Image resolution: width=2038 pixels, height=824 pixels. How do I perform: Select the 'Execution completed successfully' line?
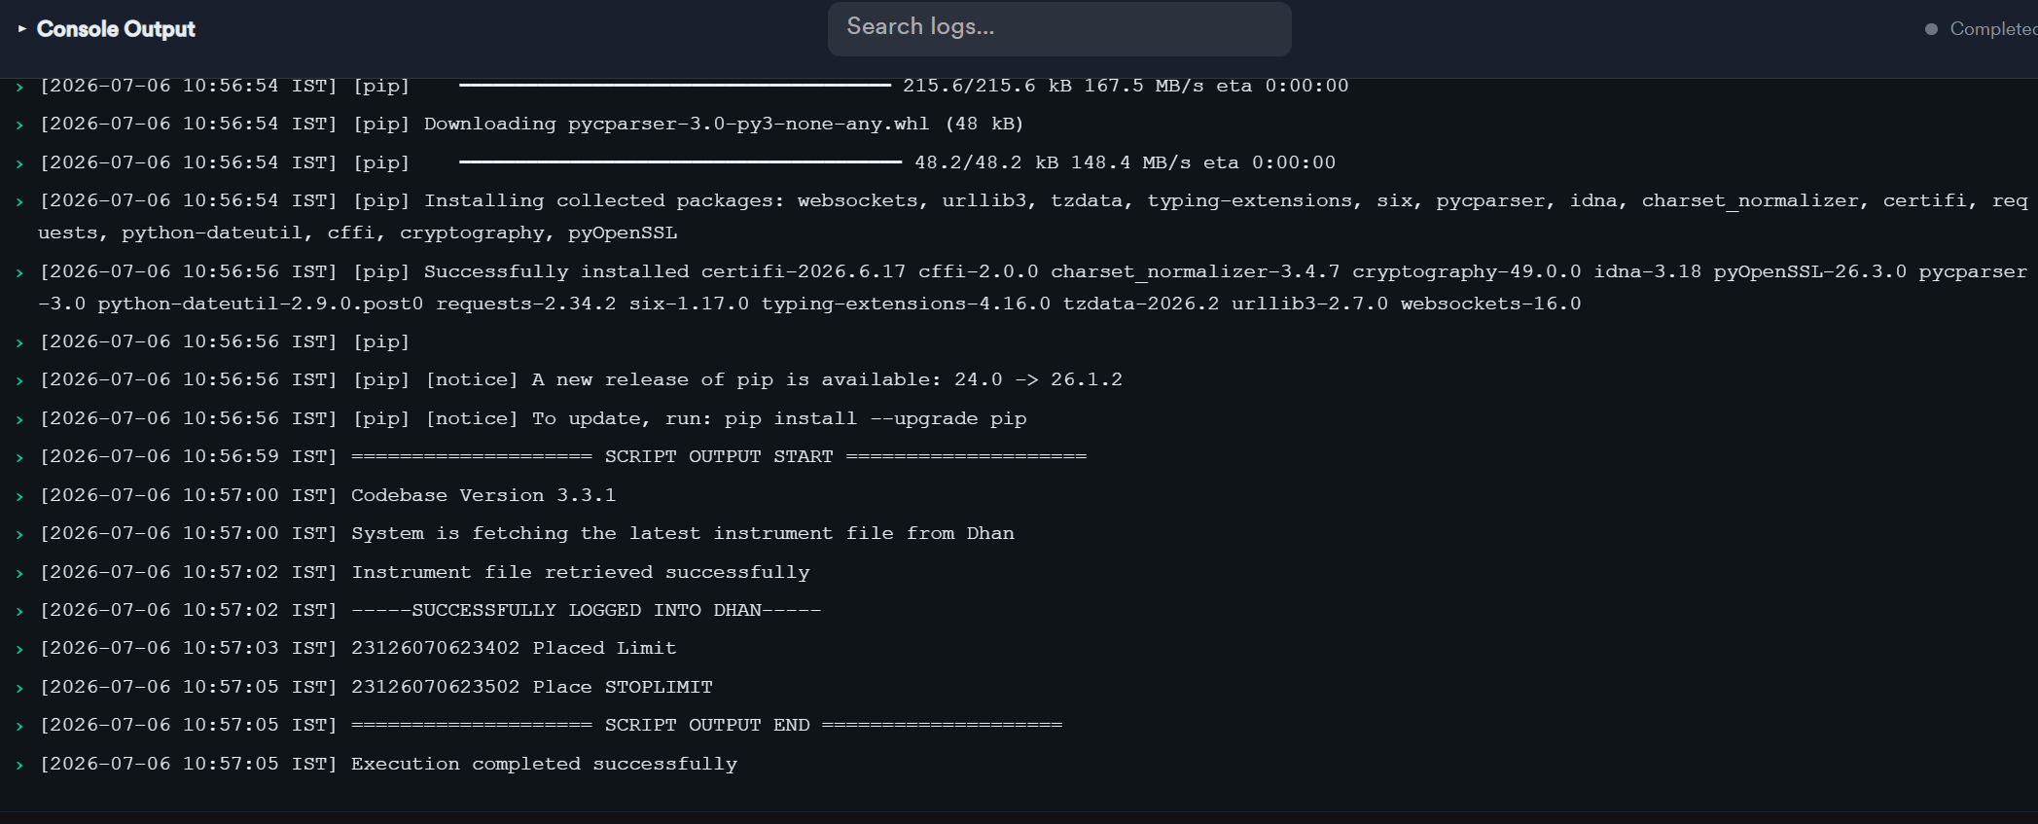(x=388, y=764)
